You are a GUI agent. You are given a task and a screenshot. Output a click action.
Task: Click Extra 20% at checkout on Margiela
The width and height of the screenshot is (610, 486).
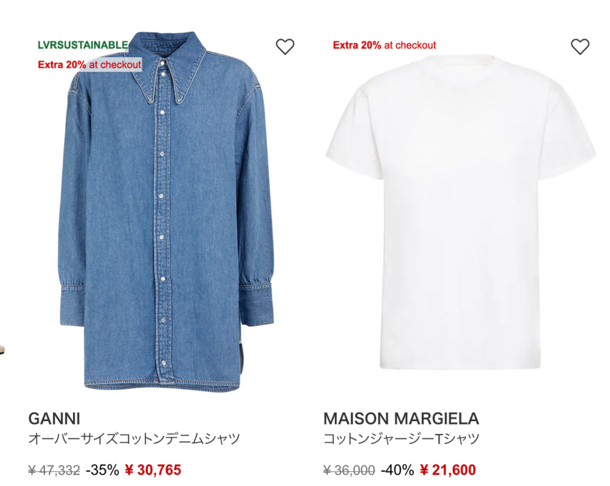(384, 45)
